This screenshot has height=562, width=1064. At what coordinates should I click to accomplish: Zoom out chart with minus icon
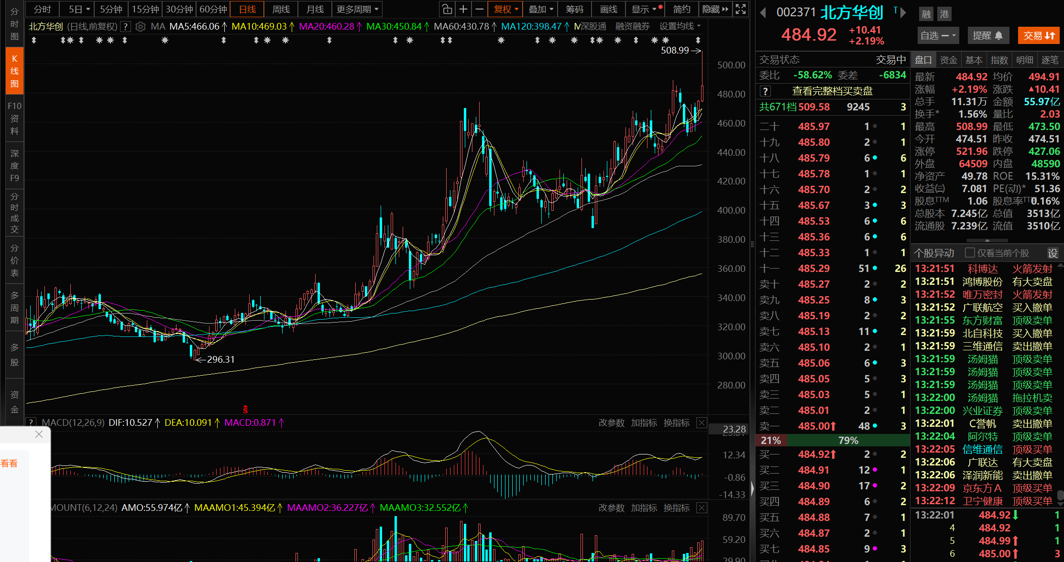480,9
